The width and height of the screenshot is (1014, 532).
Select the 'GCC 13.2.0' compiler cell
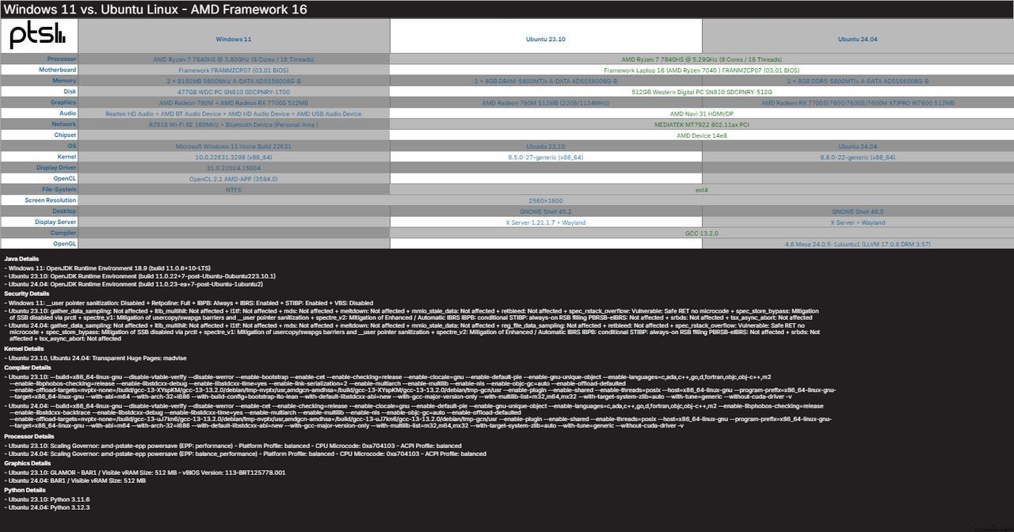point(701,234)
